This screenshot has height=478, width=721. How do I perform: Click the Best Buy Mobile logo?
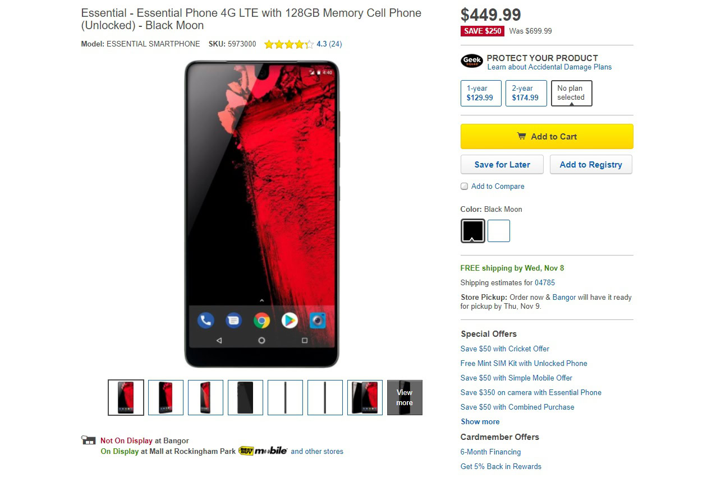point(263,451)
